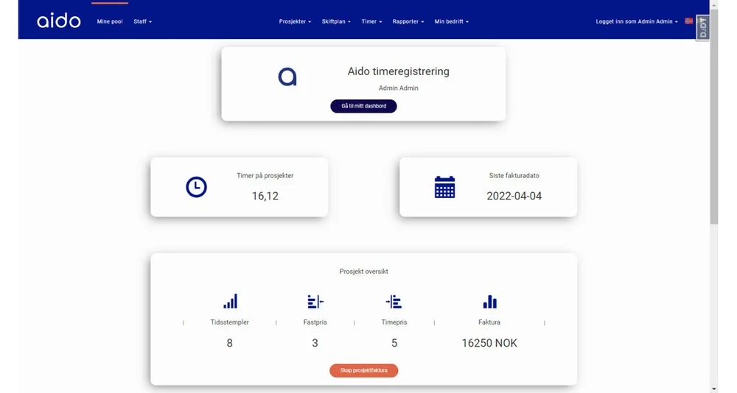The width and height of the screenshot is (737, 393).
Task: Open the Rapporter menu
Action: [408, 21]
